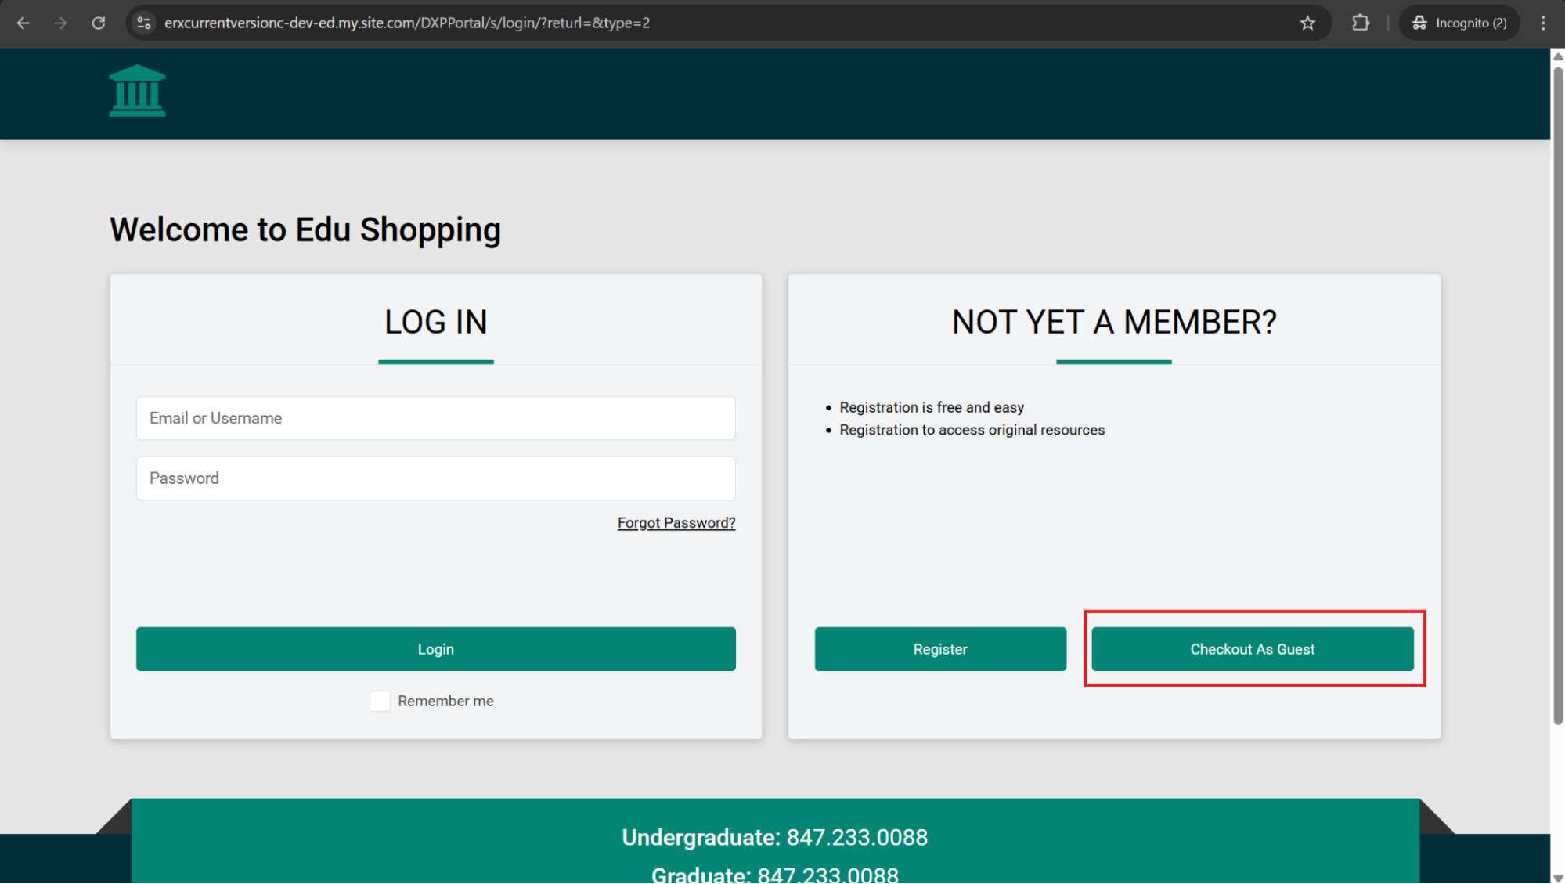Viewport: 1565px width, 884px height.
Task: Click the Password input field
Action: (x=435, y=478)
